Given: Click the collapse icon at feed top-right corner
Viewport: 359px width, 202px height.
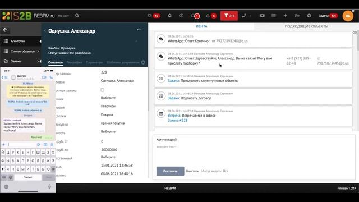Looking at the screenshot, I should (x=355, y=33).
